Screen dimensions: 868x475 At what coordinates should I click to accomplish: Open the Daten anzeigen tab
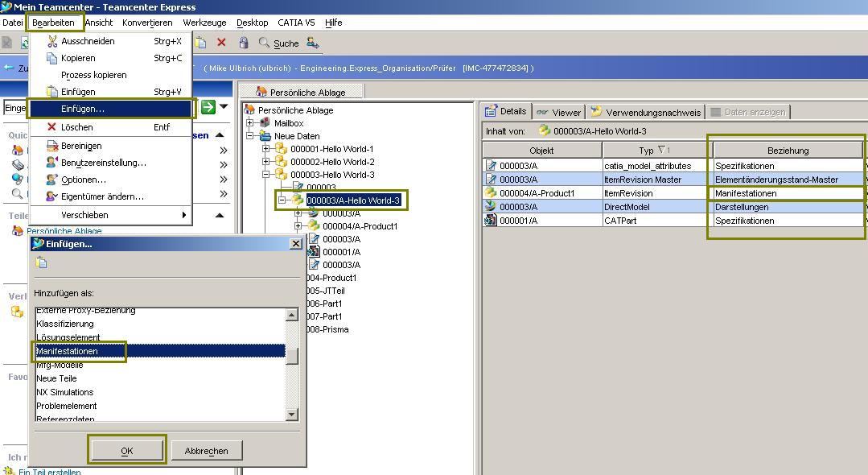pyautogui.click(x=748, y=112)
